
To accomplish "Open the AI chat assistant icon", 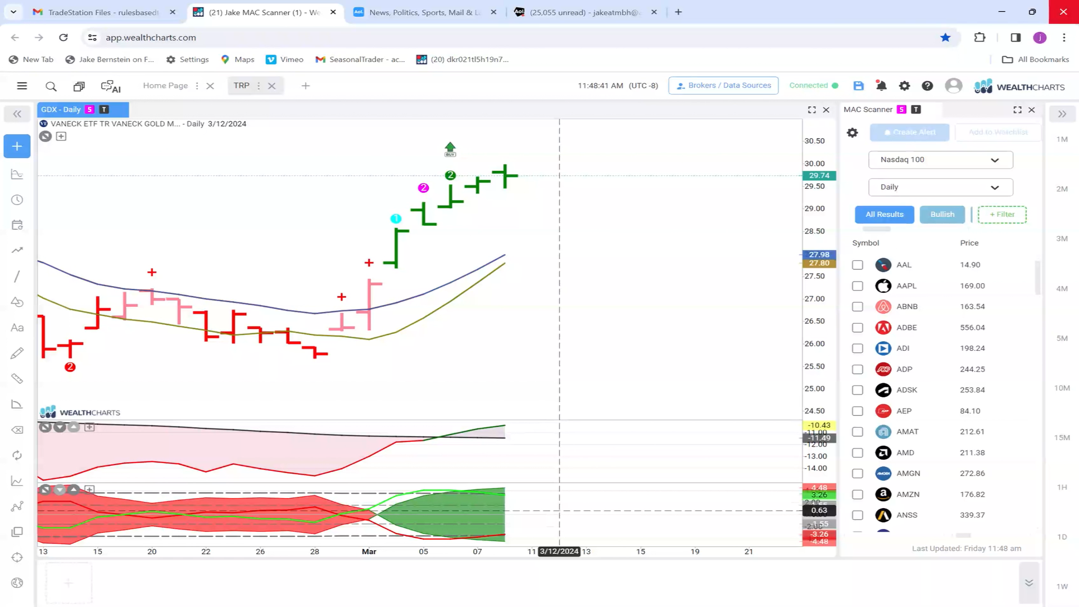I will (x=111, y=86).
